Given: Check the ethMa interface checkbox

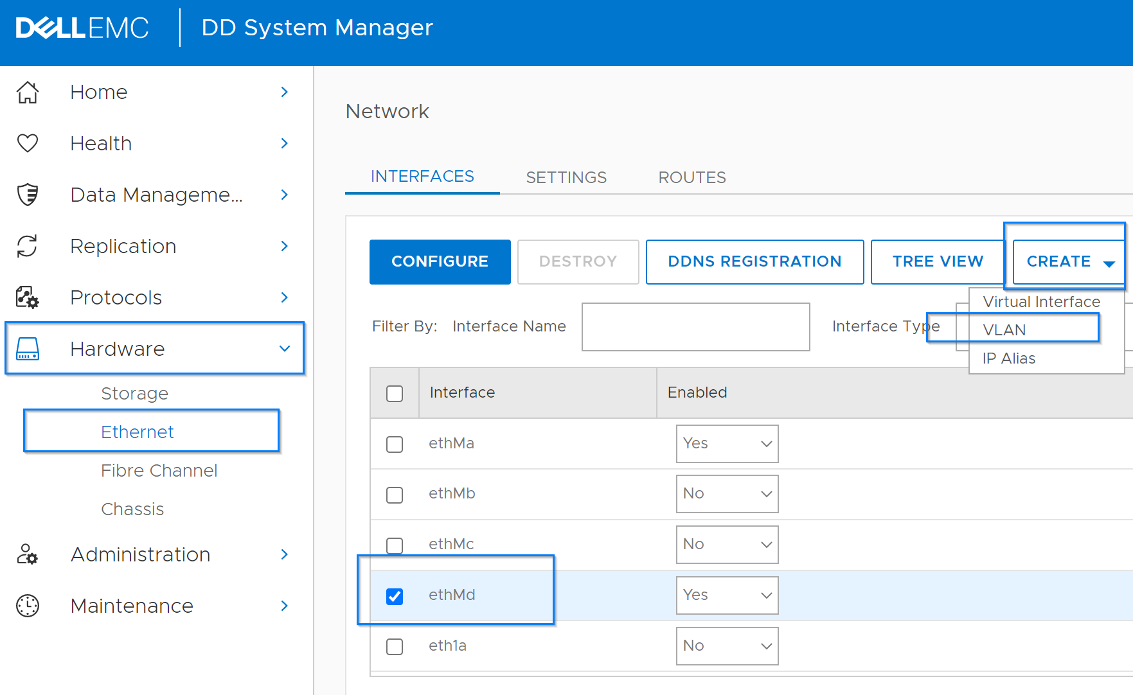Looking at the screenshot, I should click(394, 444).
